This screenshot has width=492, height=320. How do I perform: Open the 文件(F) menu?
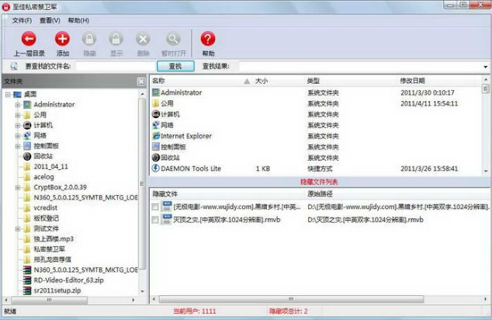[x=22, y=20]
